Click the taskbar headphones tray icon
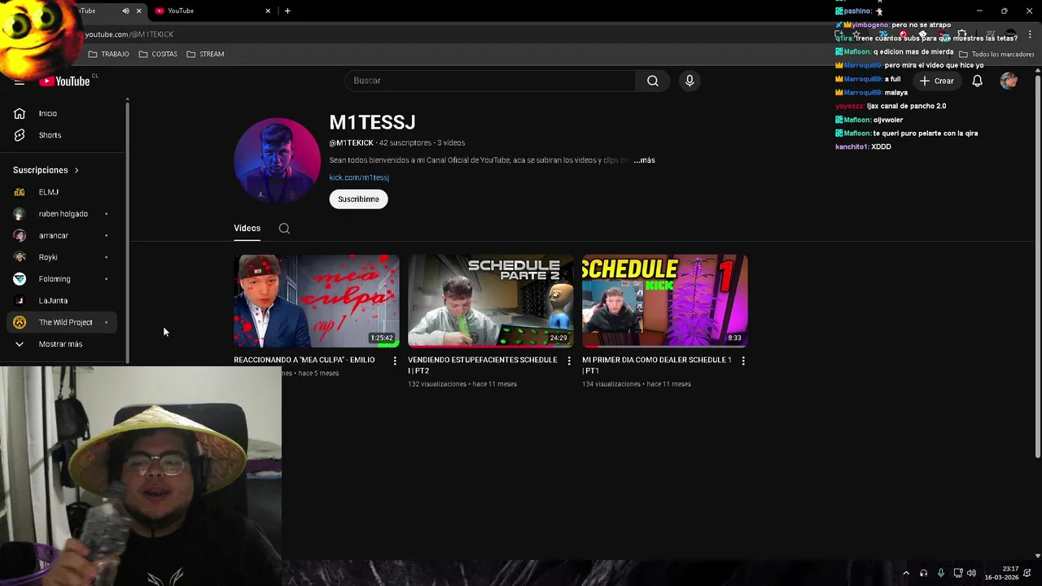The width and height of the screenshot is (1042, 586). [923, 573]
